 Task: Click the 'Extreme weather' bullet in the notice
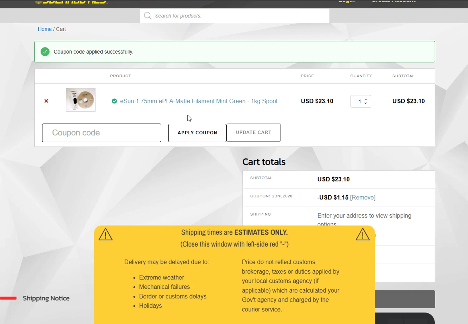(x=162, y=277)
